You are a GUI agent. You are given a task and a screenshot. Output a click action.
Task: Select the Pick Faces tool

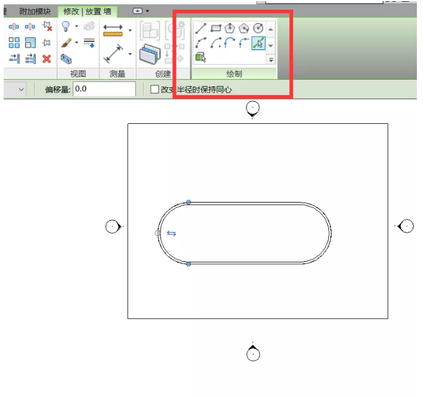tap(201, 57)
